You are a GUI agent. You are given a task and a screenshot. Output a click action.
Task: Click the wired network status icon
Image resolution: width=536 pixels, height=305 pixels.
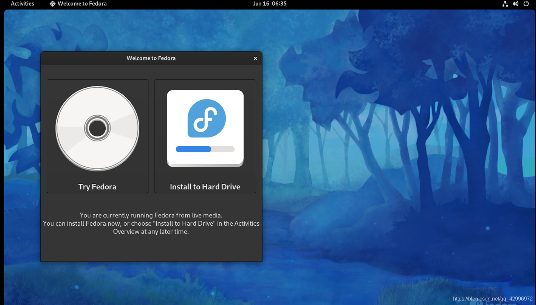point(505,4)
